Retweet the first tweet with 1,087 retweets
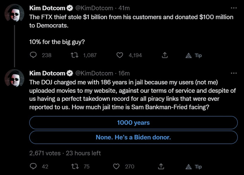Image resolution: width=244 pixels, height=175 pixels. (74, 55)
